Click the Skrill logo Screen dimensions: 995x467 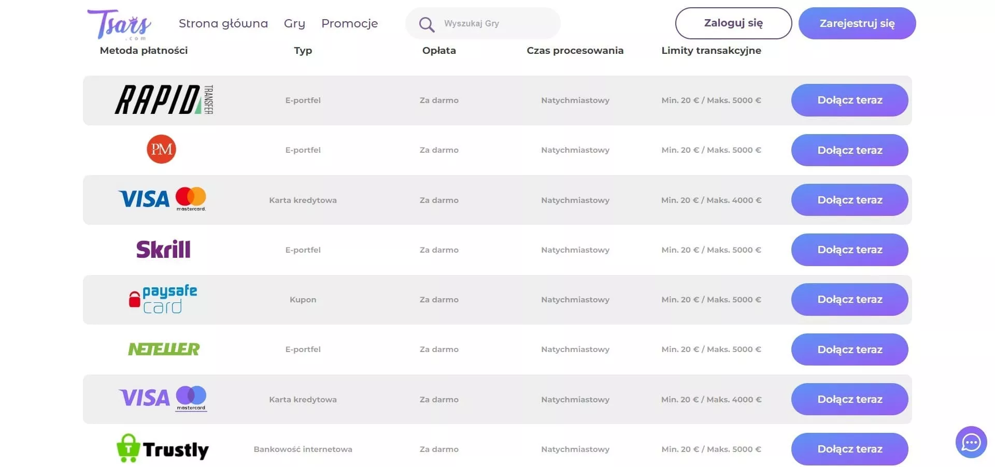tap(163, 250)
